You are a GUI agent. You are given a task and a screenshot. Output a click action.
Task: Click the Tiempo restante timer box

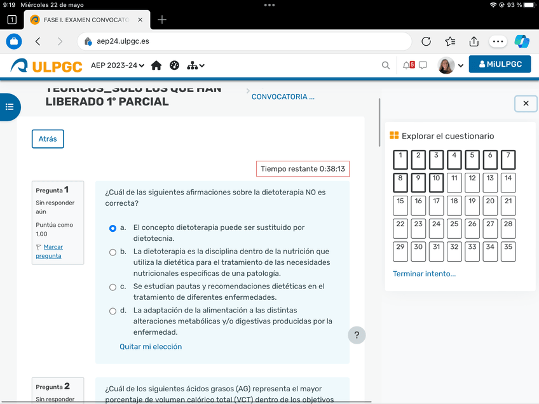(303, 169)
